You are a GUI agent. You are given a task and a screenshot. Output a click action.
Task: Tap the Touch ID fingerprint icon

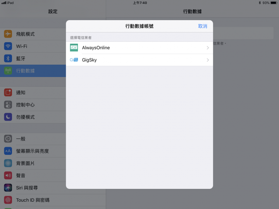(x=8, y=200)
